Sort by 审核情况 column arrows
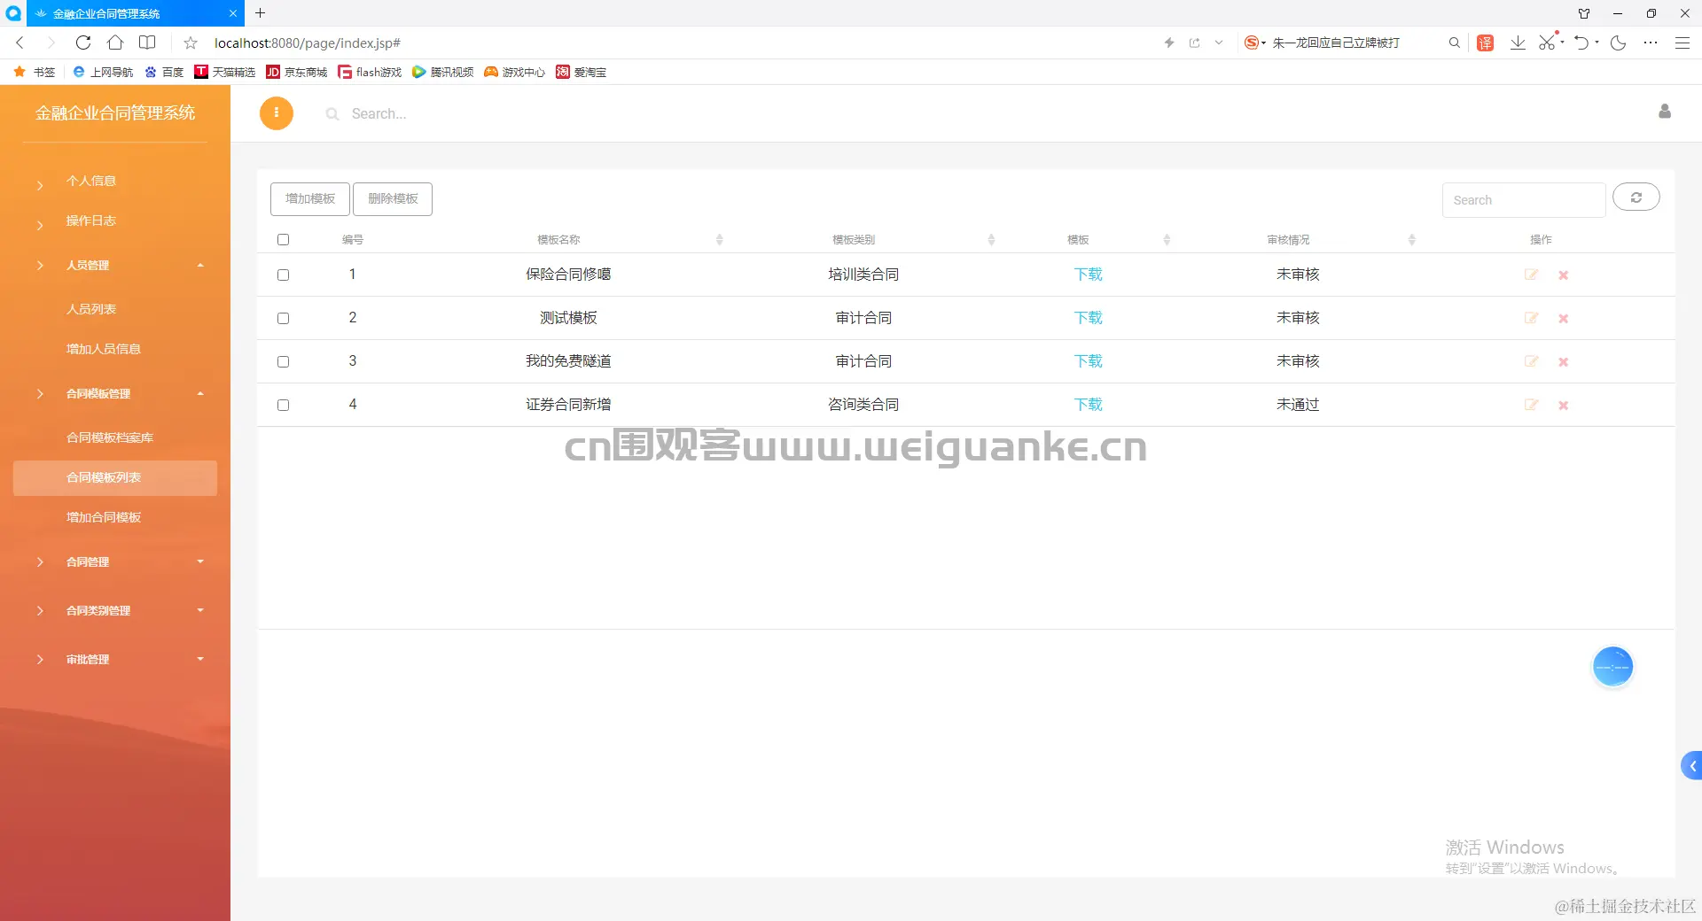The height and width of the screenshot is (921, 1702). click(x=1412, y=240)
